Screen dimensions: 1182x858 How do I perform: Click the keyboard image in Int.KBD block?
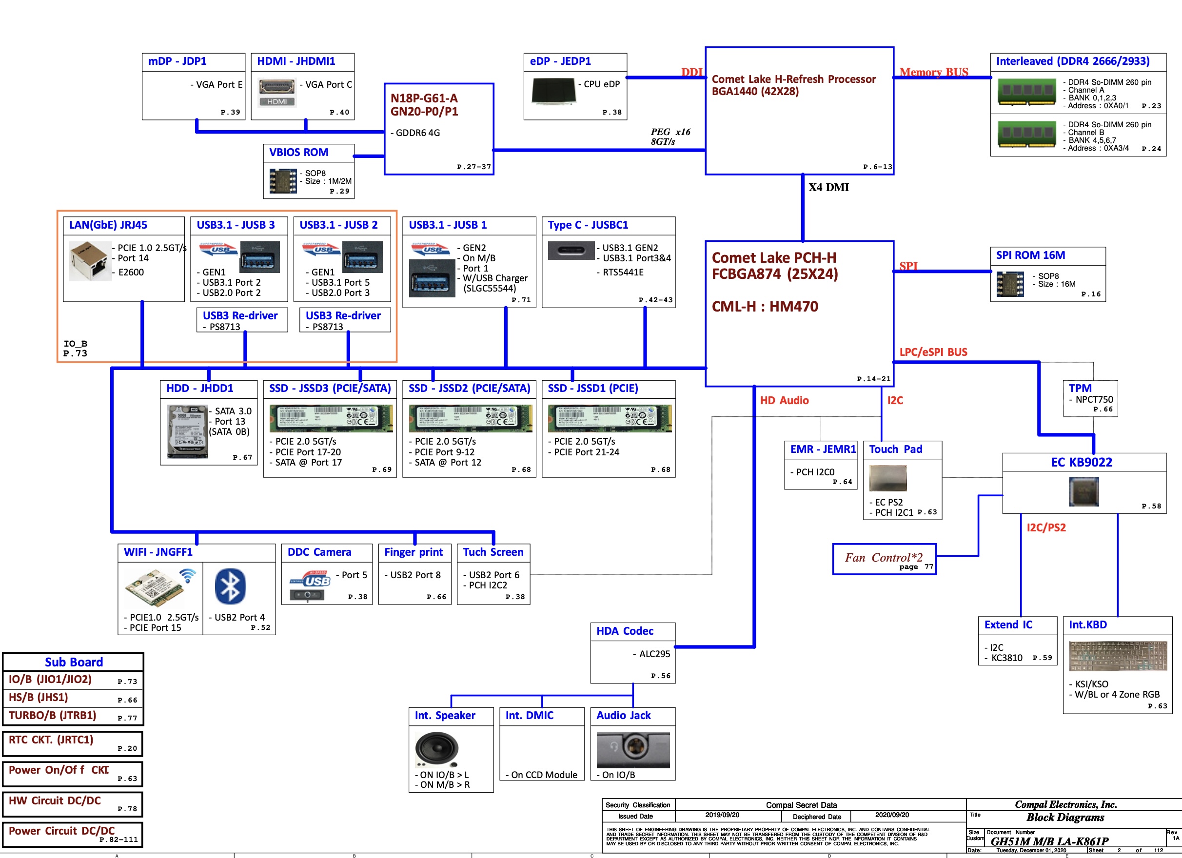(x=1118, y=656)
